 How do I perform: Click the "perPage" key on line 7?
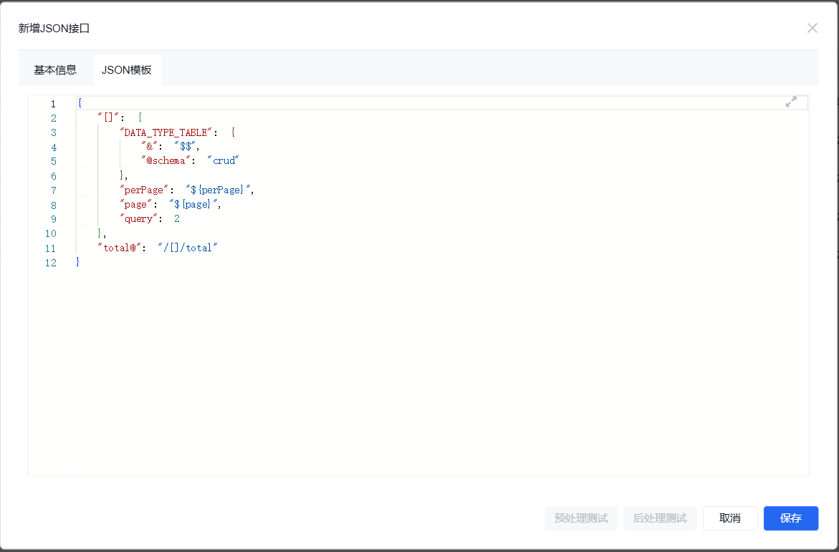[144, 190]
